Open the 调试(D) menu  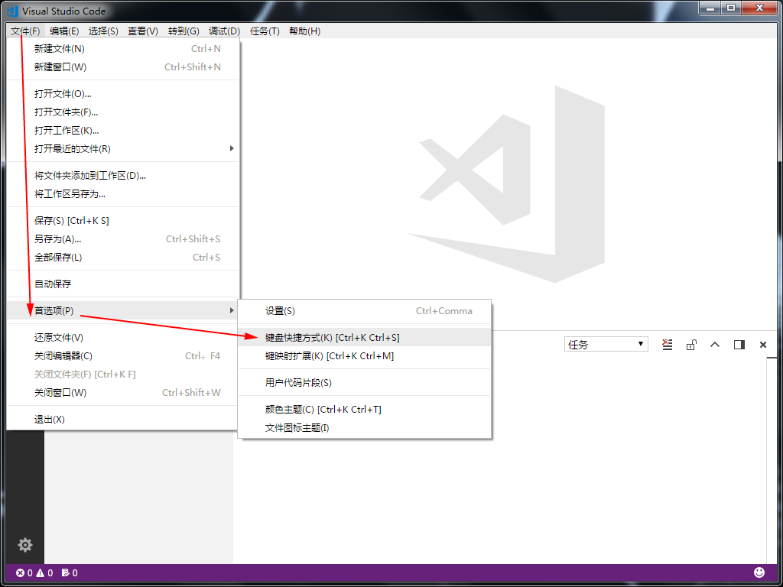224,31
